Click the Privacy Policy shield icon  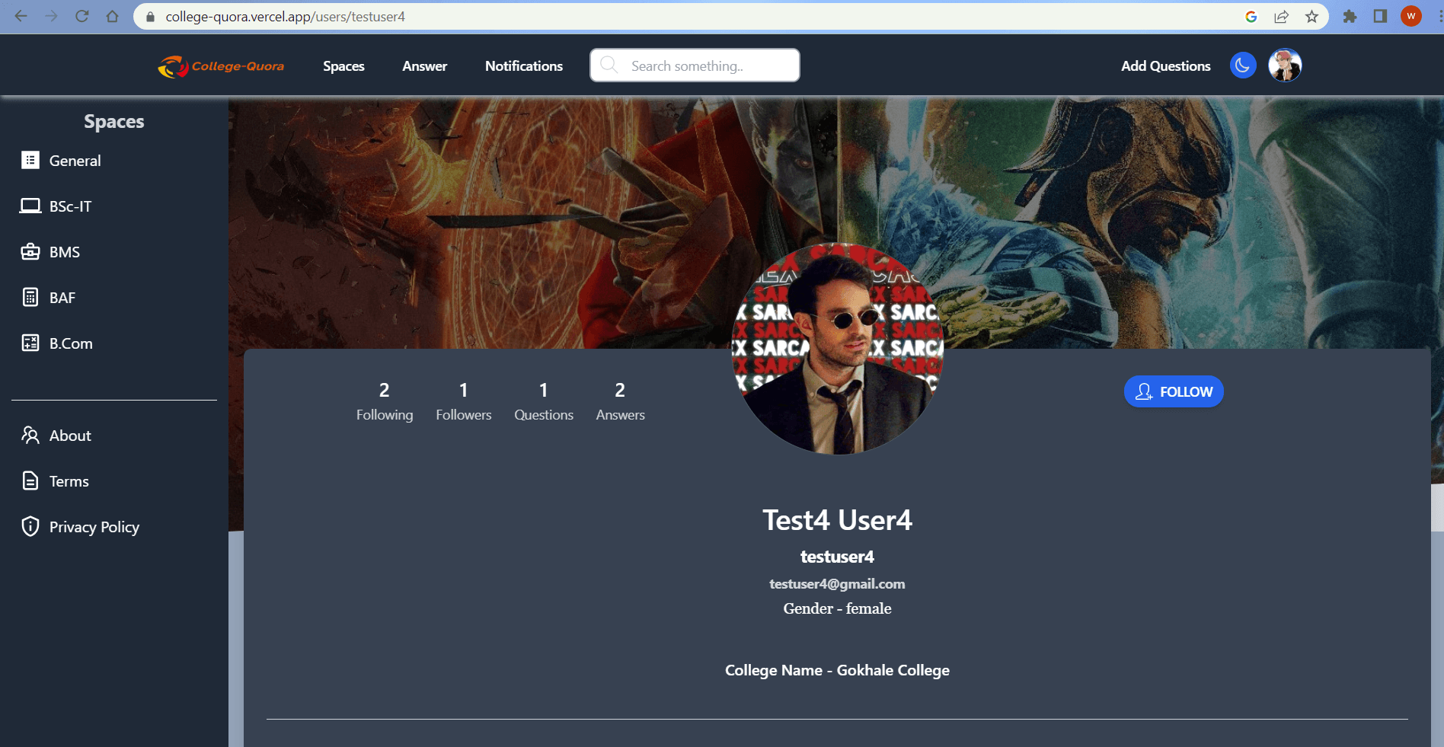coord(30,526)
